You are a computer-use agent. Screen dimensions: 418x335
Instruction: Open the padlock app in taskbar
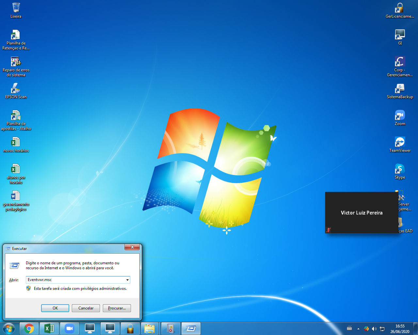130,328
